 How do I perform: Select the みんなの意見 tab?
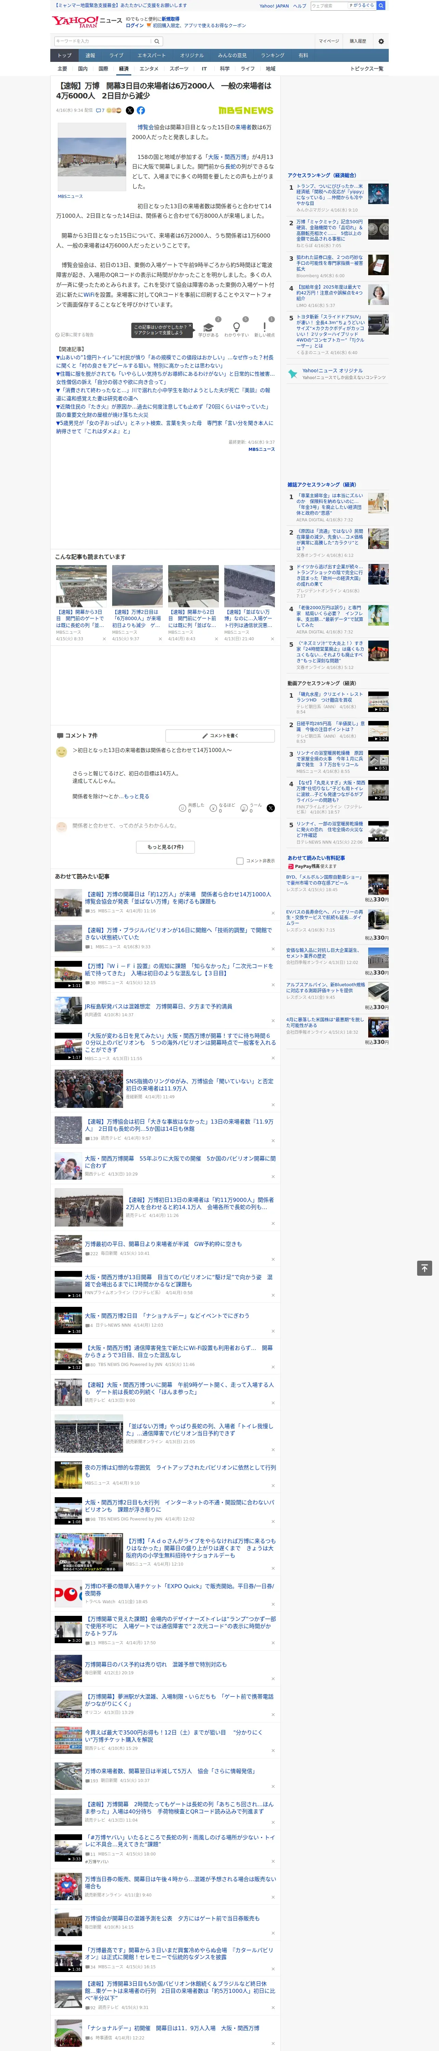coord(232,56)
